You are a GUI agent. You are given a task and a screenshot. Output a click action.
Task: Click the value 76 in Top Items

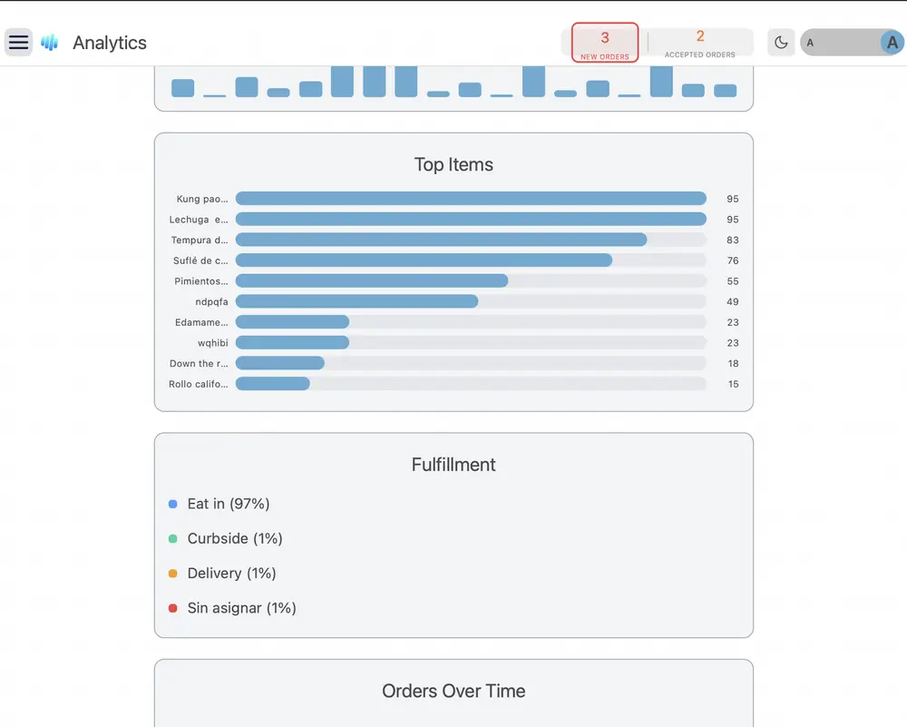[733, 260]
